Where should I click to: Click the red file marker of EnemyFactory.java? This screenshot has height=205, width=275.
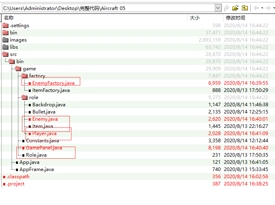pyautogui.click(x=30, y=84)
